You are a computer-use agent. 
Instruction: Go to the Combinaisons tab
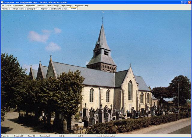tap(56, 9)
